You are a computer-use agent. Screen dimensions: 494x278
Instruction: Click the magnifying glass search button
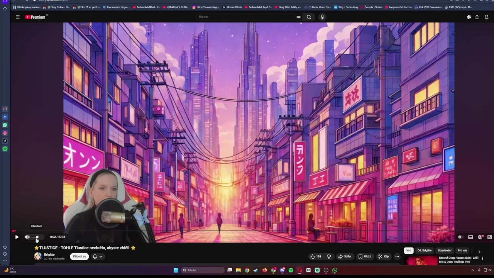pos(309,17)
